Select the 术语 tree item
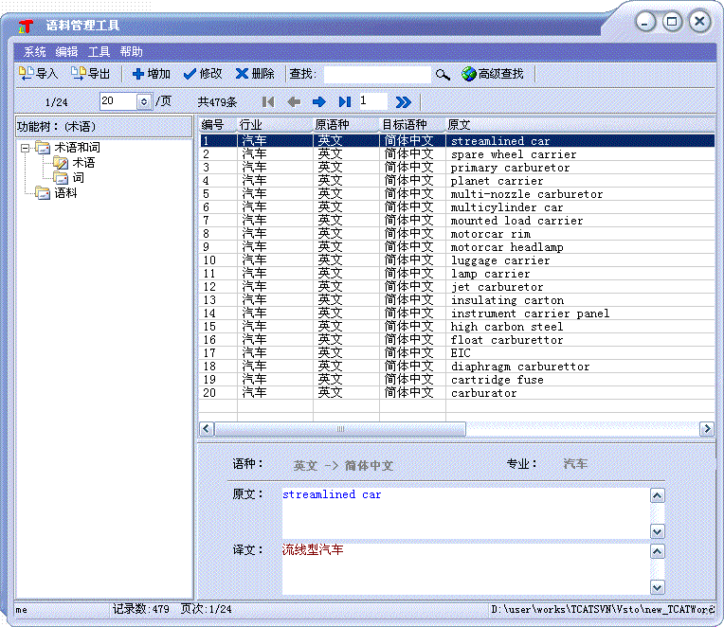Viewport: 724px width, 627px height. coord(83,163)
